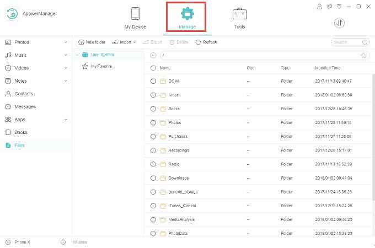The width and height of the screenshot is (375, 248).
Task: Open My Favorite in the tree
Action: pos(101,66)
